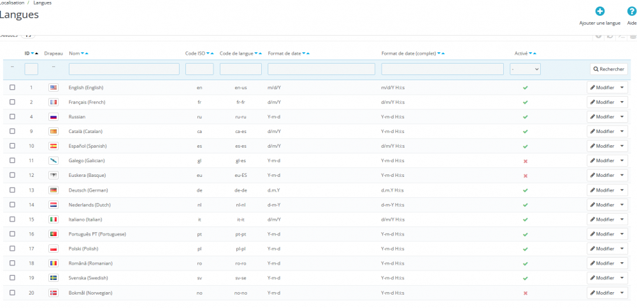The height and width of the screenshot is (308, 637).
Task: Expand Modifier dropdown arrow for Bokmål
Action: 622,293
